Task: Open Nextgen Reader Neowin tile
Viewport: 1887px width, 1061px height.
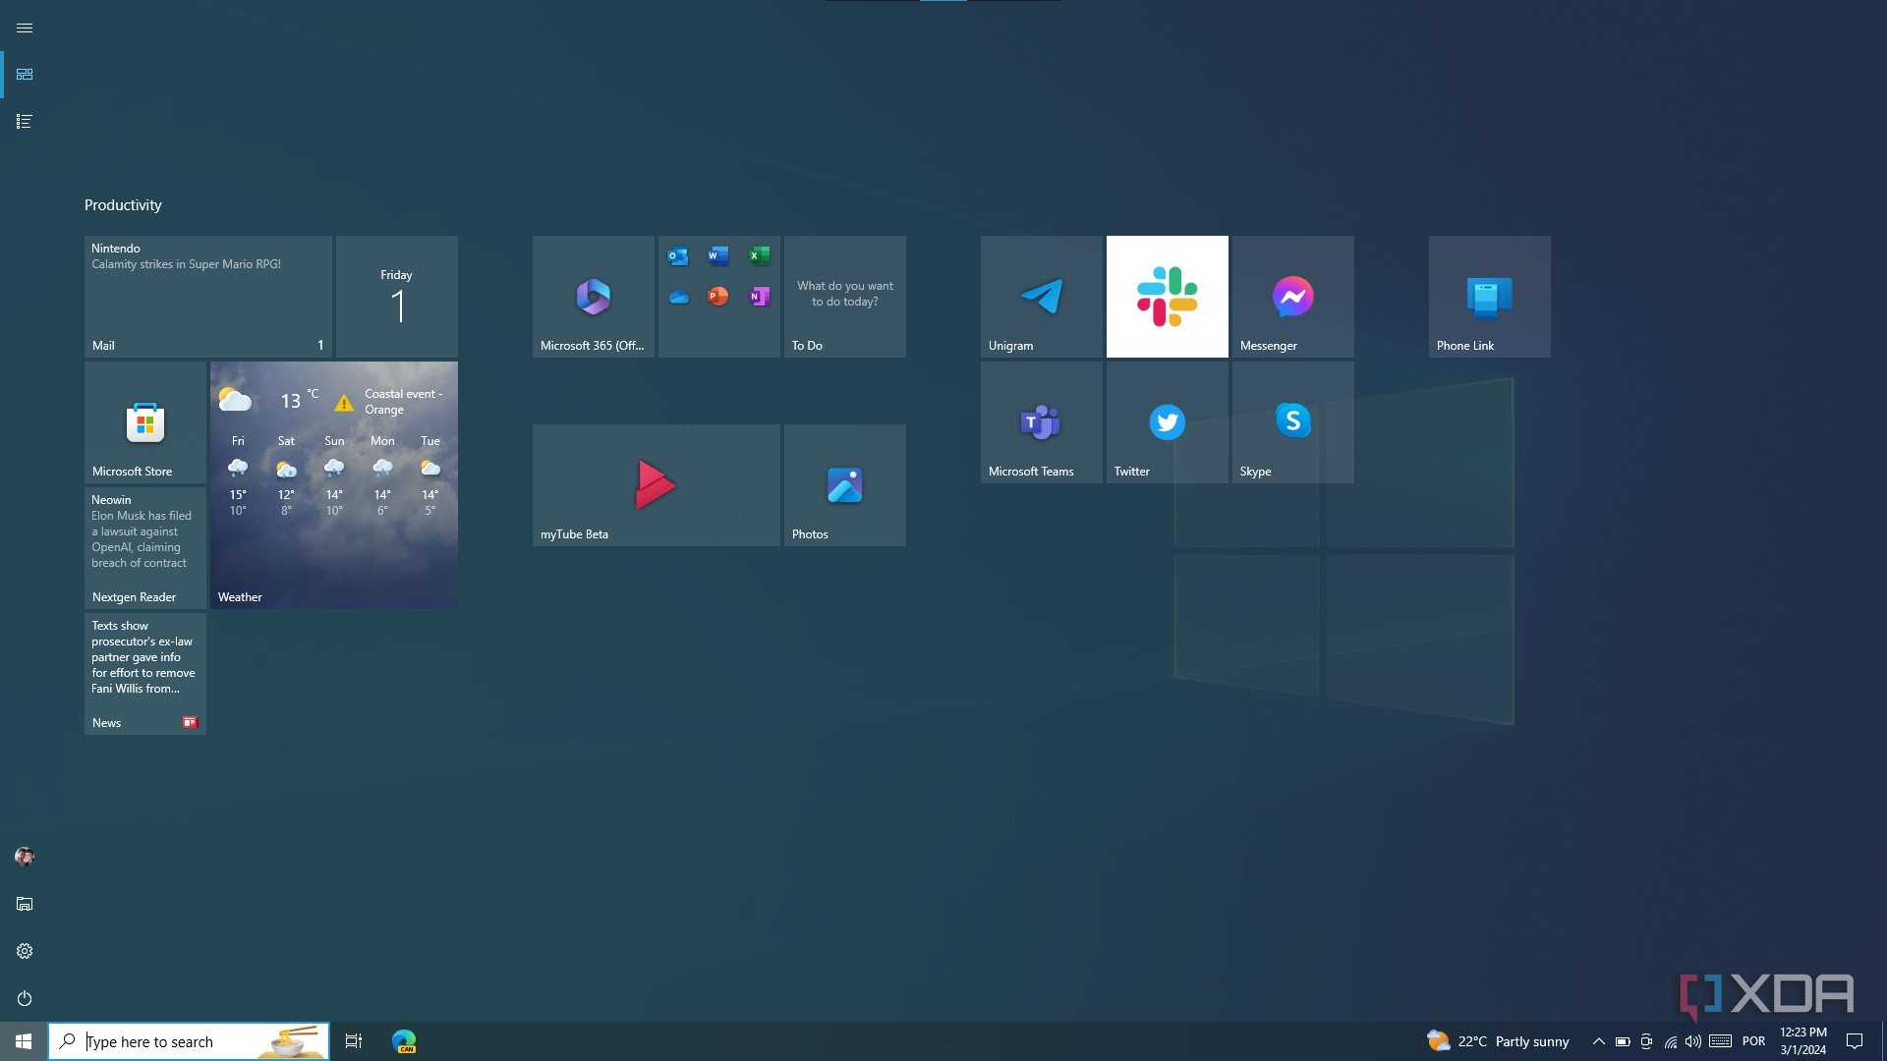Action: point(144,548)
